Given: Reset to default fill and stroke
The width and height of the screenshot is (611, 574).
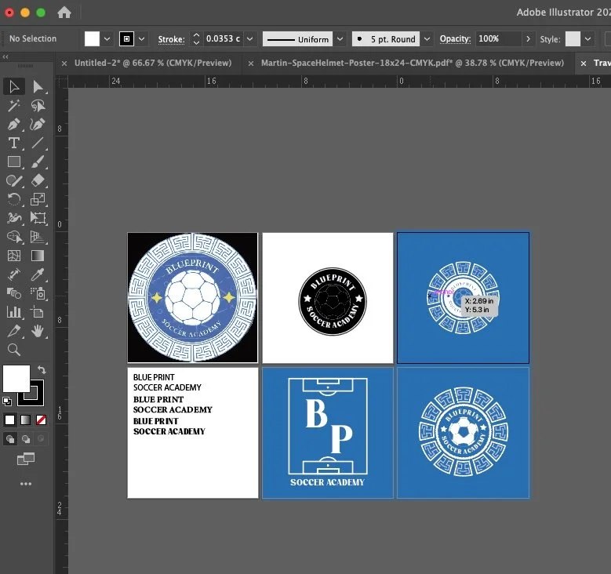Looking at the screenshot, I should pos(7,401).
